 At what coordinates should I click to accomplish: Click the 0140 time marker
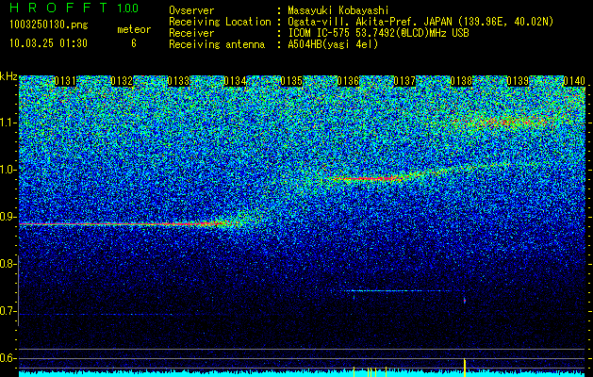[574, 81]
